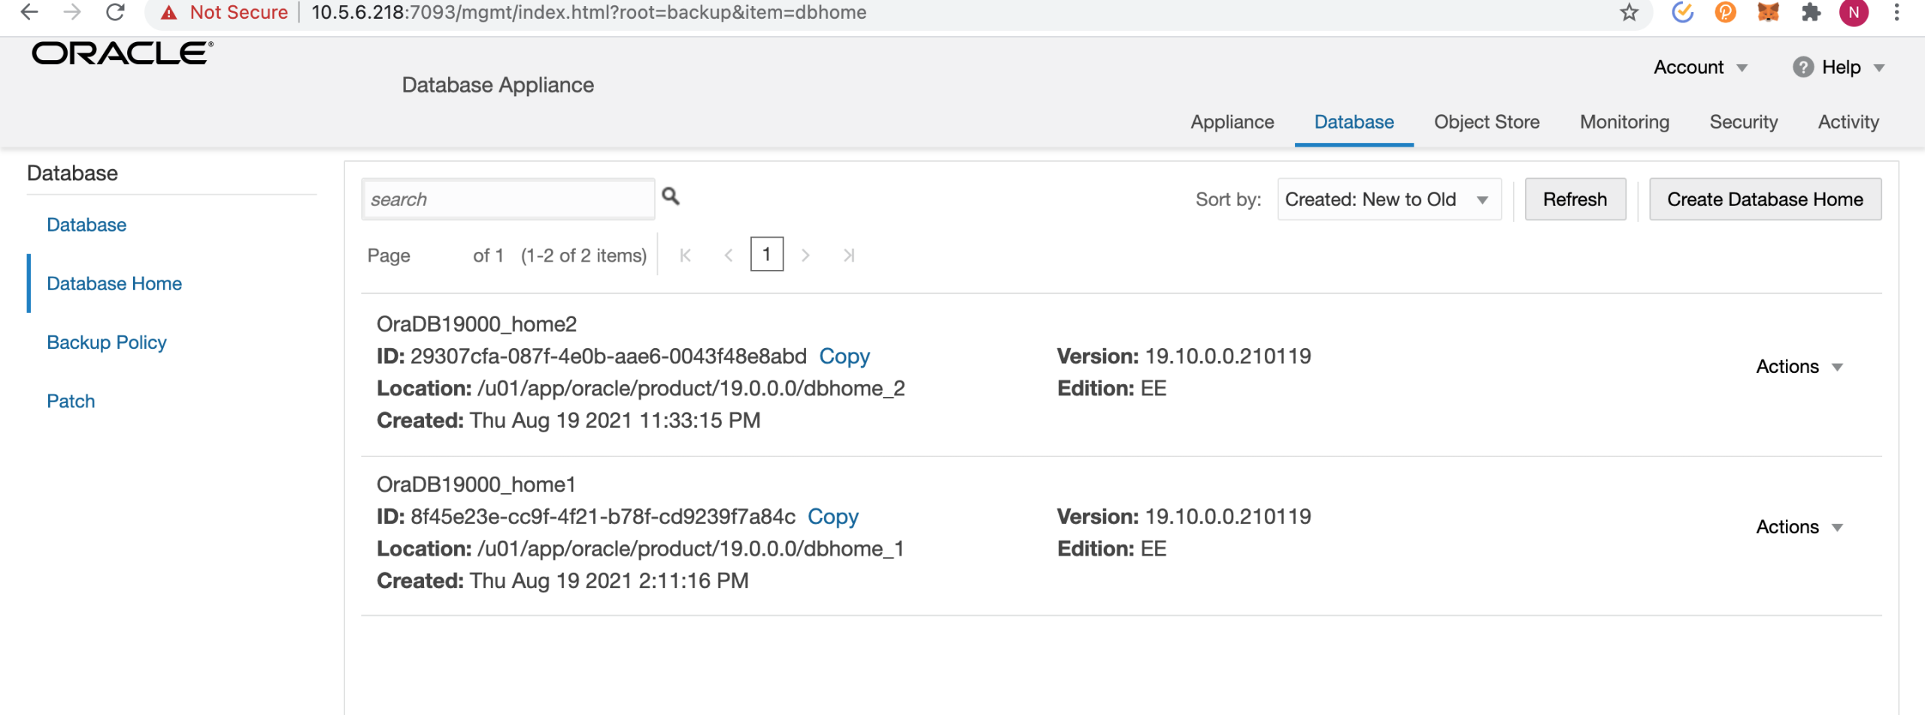Screen dimensions: 1925x715
Task: Click the browser back arrow
Action: [x=29, y=12]
